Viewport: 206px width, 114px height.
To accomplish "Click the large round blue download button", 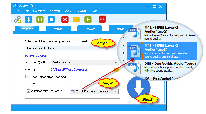I will point(139,87).
